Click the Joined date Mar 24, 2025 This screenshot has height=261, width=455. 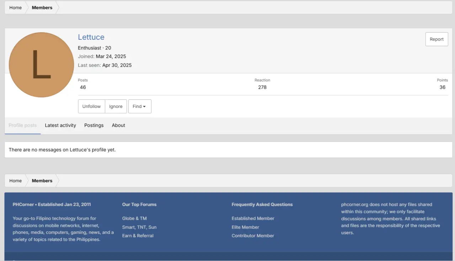pos(111,56)
